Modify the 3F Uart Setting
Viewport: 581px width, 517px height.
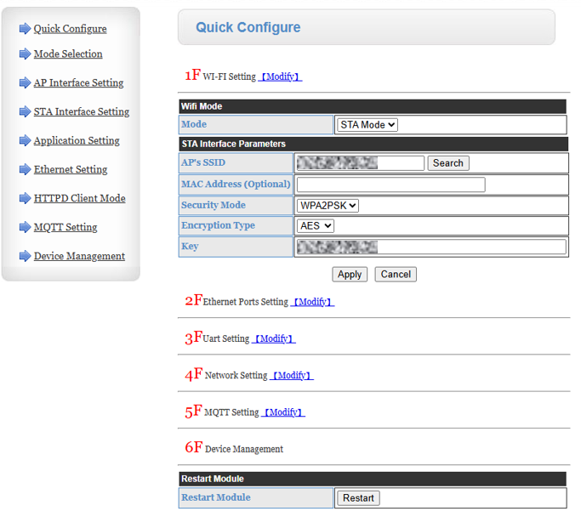click(x=273, y=338)
